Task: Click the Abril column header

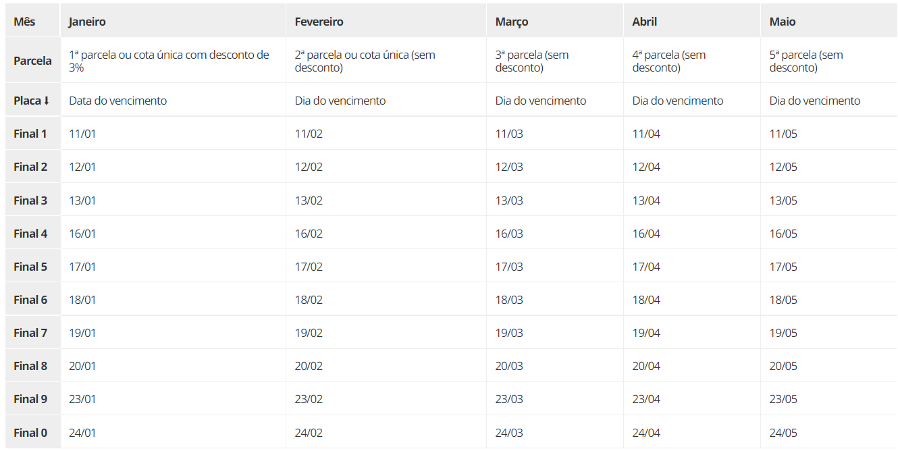Action: click(645, 22)
